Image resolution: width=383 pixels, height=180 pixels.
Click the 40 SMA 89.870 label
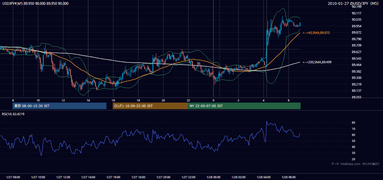[316, 33]
